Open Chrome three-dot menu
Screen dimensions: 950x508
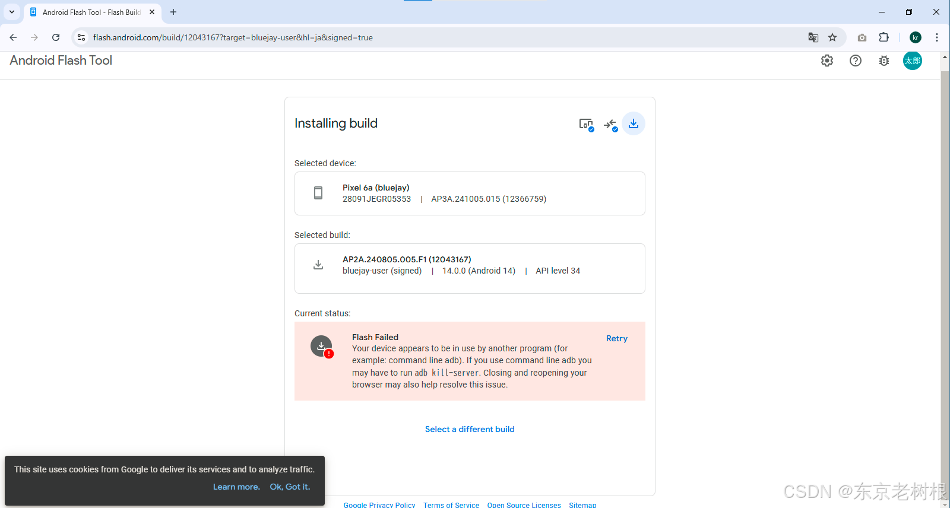coord(937,37)
